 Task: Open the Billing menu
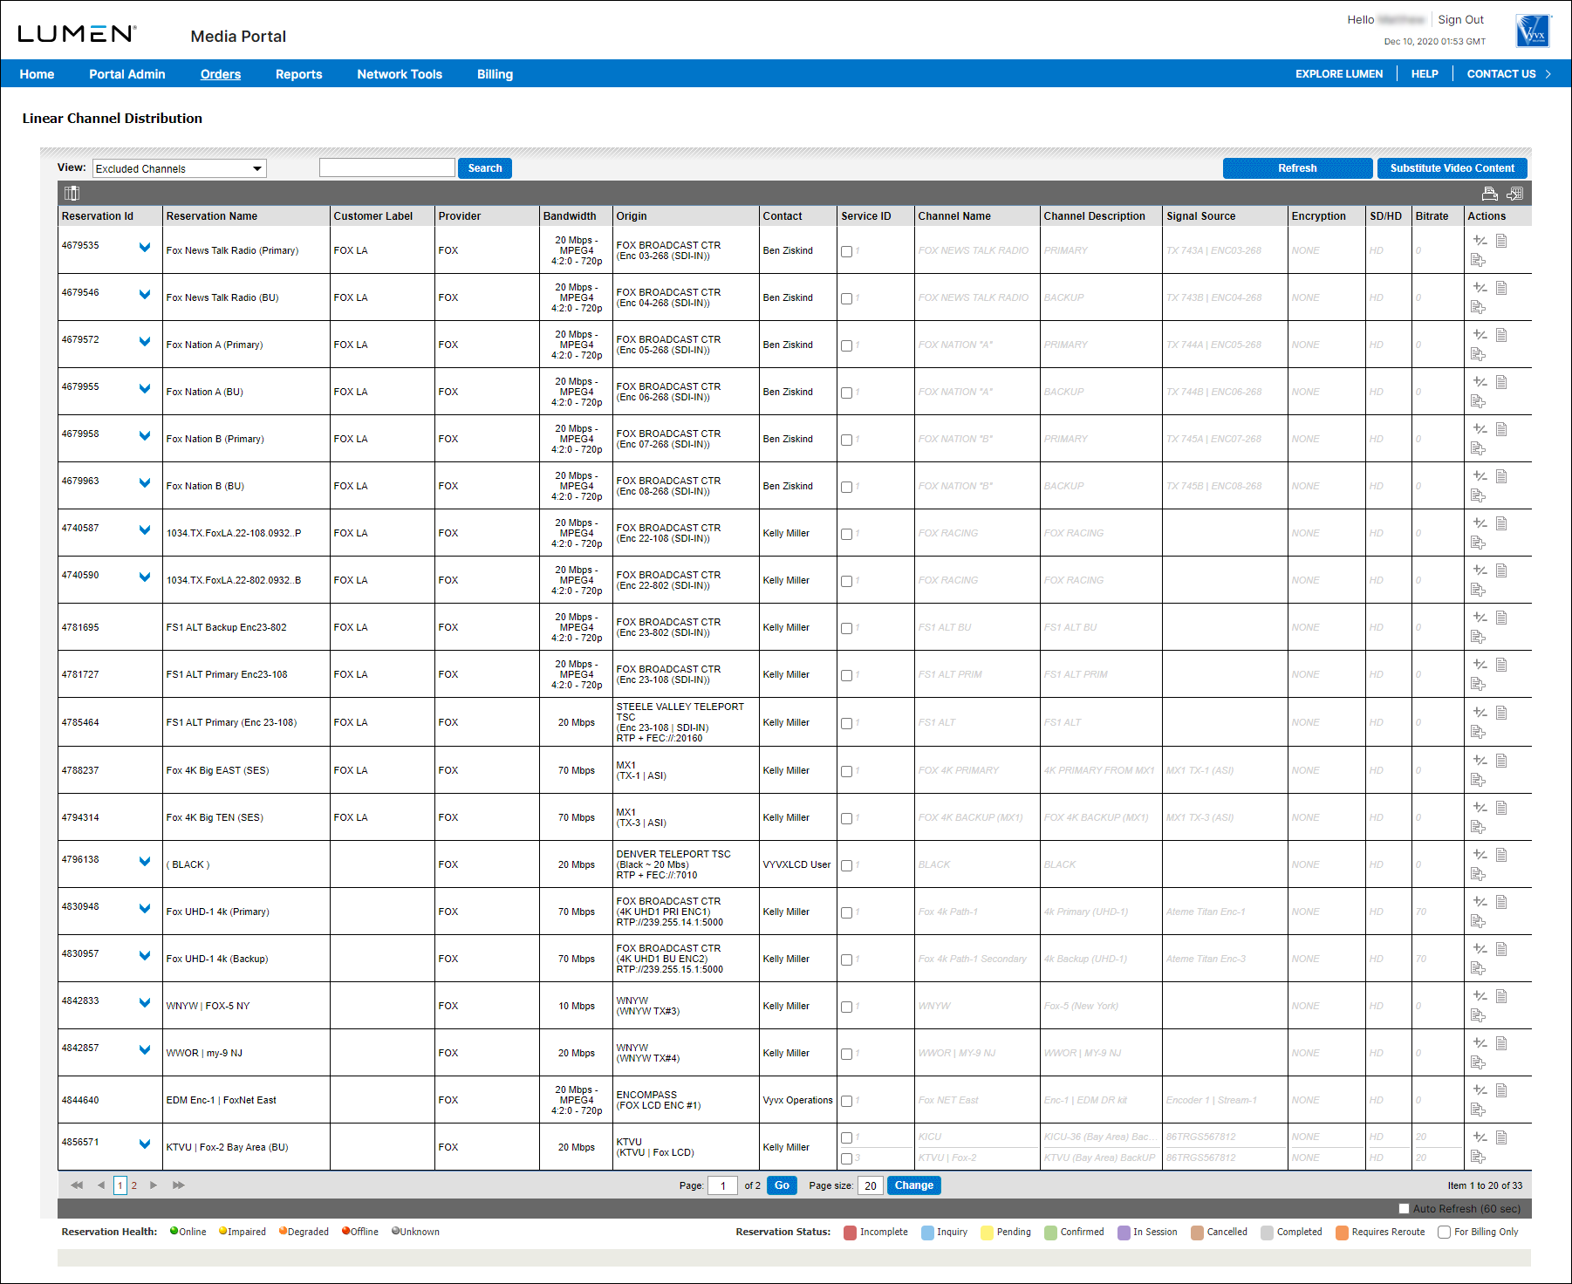coord(495,74)
